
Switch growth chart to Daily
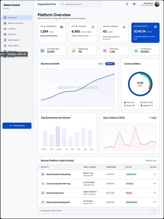(100, 64)
